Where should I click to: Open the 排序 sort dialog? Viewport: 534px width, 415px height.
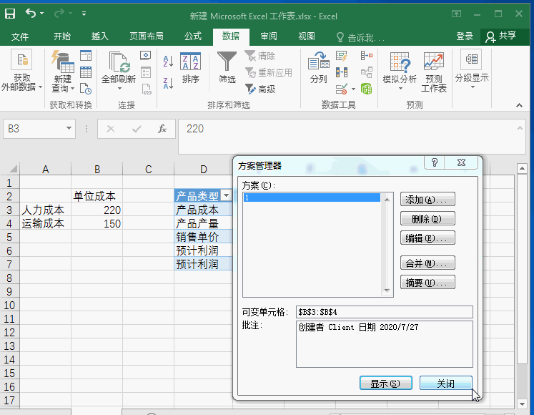190,68
